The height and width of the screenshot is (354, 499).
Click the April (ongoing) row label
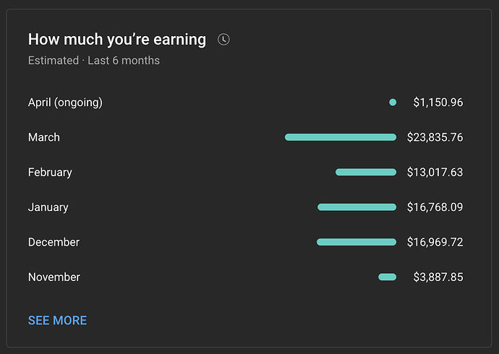[x=65, y=103]
